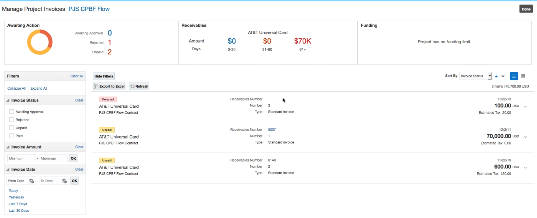Viewport: 537px width, 218px height.
Task: Click the Done button
Action: tap(526, 9)
